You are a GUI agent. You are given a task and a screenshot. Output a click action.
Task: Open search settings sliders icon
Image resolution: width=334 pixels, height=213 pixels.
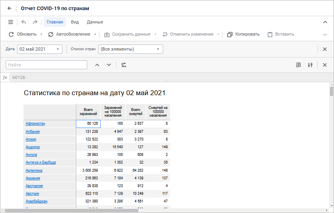pyautogui.click(x=310, y=65)
